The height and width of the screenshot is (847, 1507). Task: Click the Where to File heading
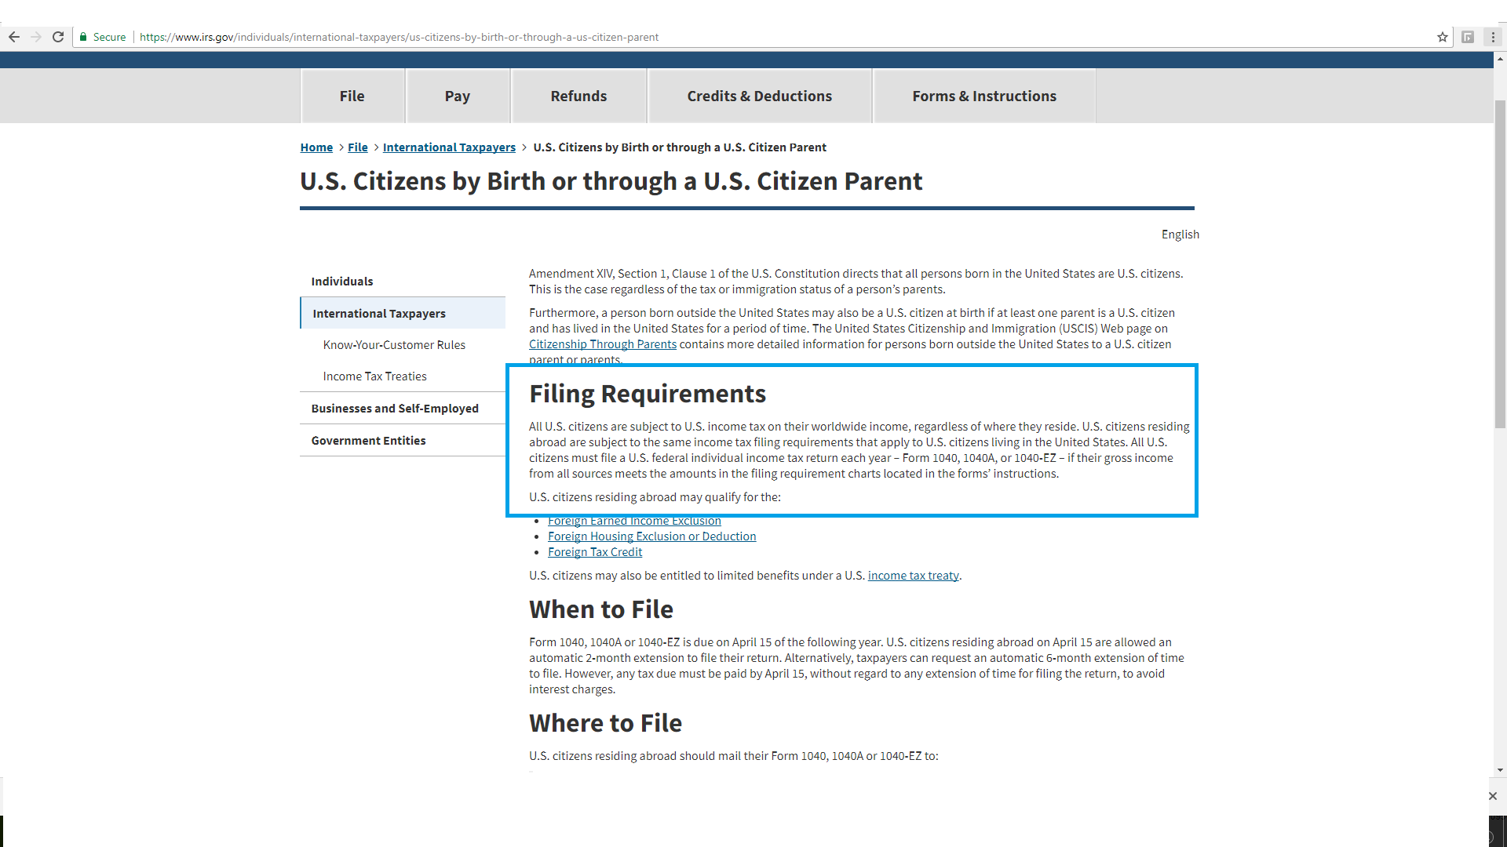pyautogui.click(x=605, y=723)
